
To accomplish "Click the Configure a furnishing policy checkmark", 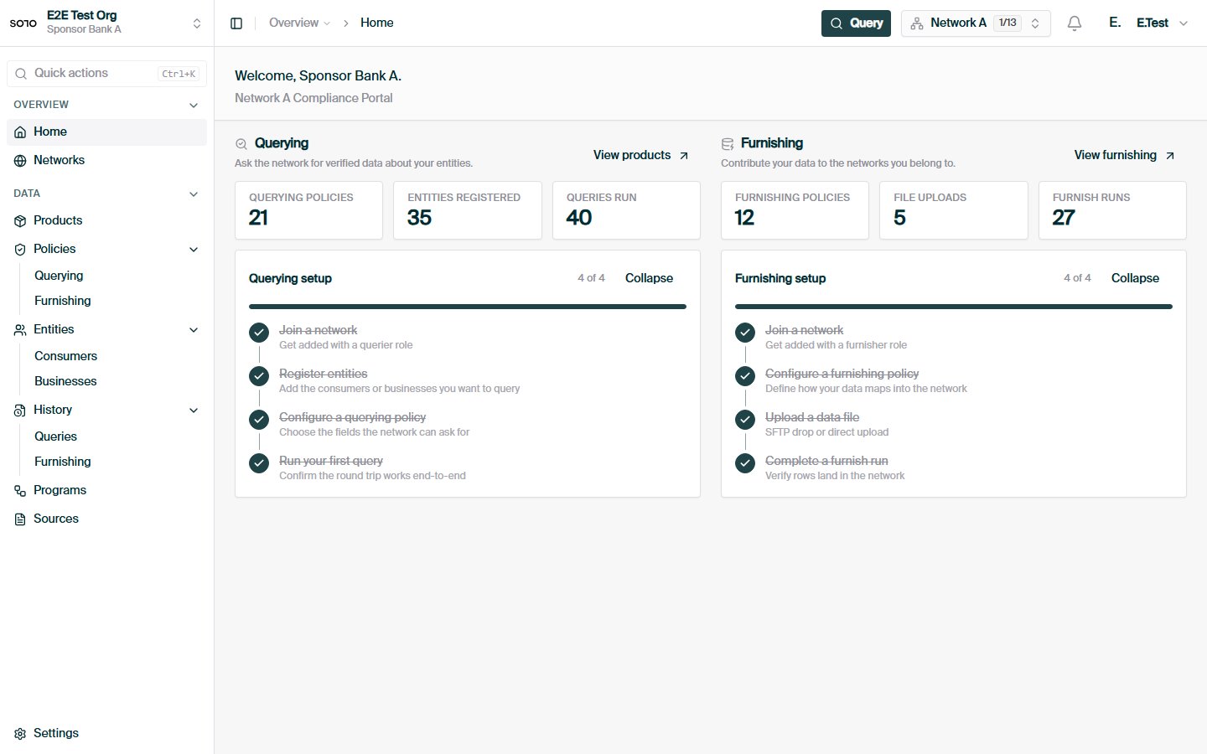I will coord(745,376).
